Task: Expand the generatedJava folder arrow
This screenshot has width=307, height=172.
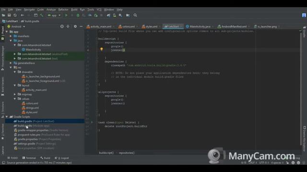Action: pyautogui.click(x=11, y=63)
